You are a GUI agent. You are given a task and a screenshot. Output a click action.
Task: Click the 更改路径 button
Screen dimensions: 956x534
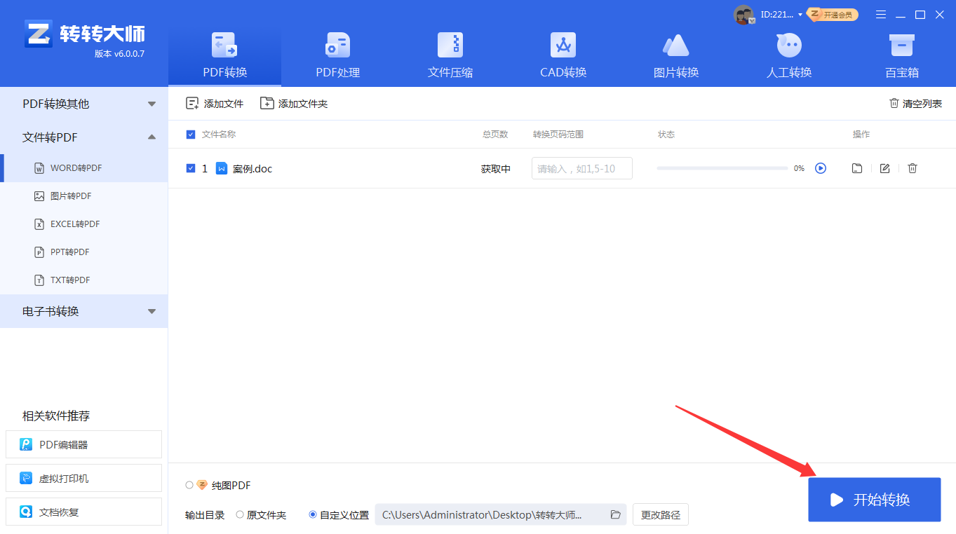pos(661,514)
